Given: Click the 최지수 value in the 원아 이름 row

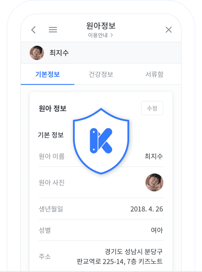Looking at the screenshot, I should [154, 156].
